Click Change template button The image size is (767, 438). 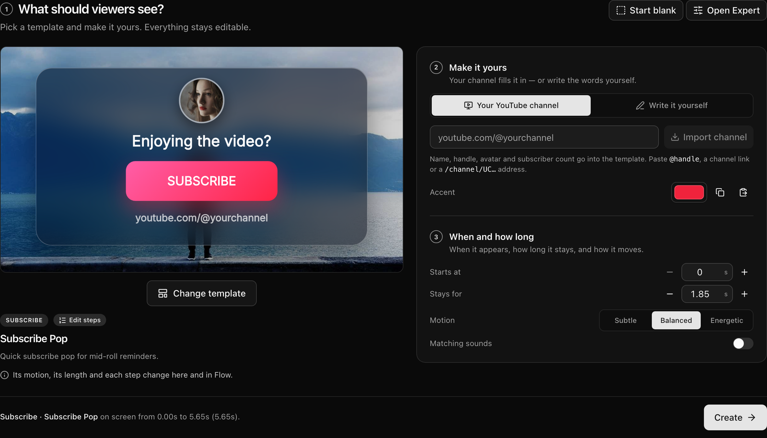pos(201,293)
